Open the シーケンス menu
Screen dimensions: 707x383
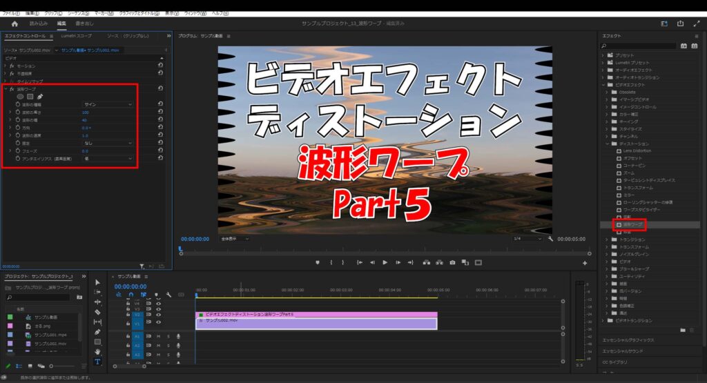click(78, 14)
